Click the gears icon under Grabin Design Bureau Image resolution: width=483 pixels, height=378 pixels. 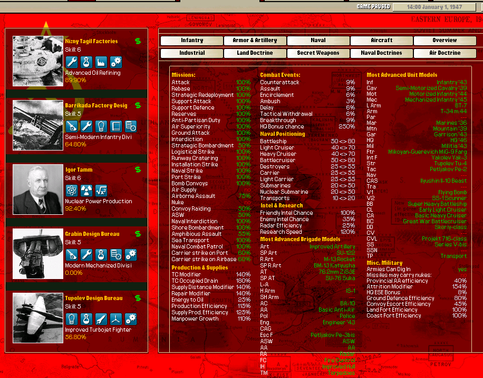point(131,255)
